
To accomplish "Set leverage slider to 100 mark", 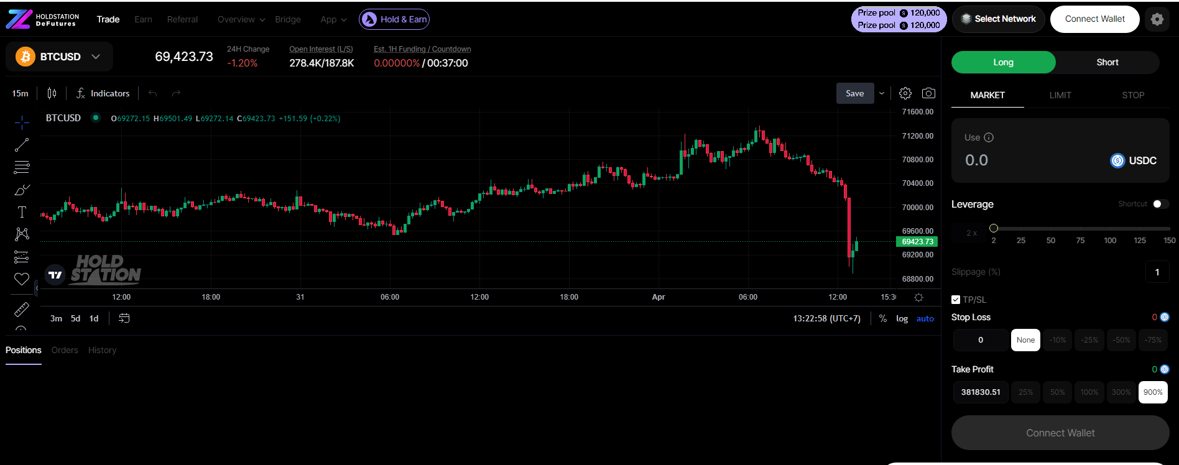I will (x=1110, y=240).
